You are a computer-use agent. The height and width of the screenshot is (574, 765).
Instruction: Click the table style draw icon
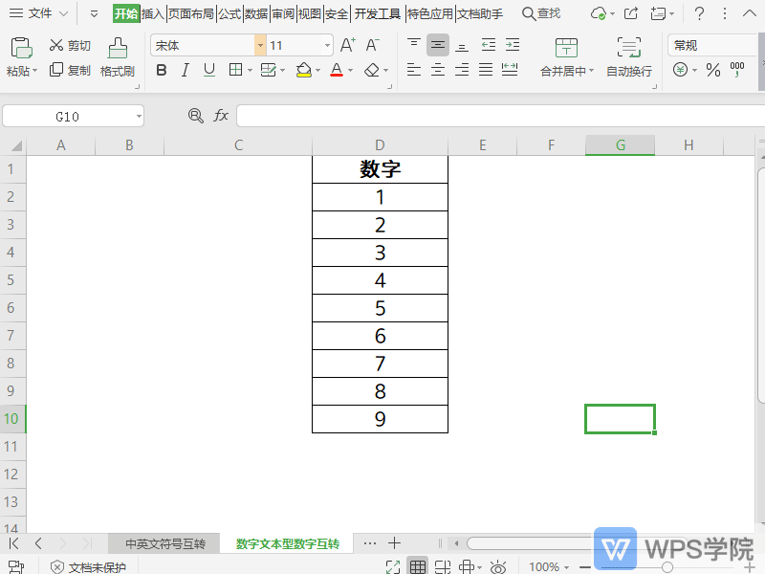[x=268, y=70]
